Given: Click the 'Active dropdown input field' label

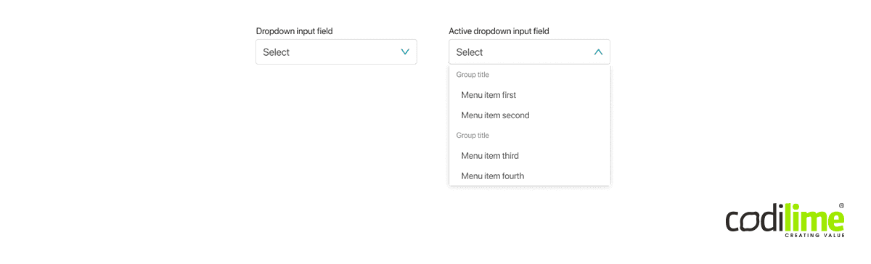Looking at the screenshot, I should click(x=499, y=31).
